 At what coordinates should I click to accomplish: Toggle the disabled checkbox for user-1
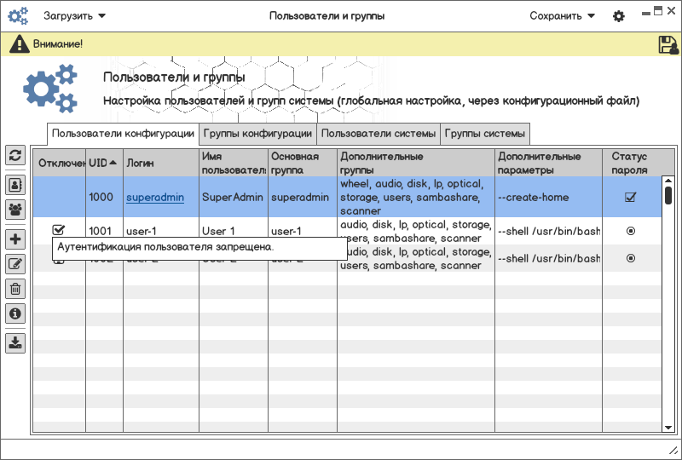[59, 230]
